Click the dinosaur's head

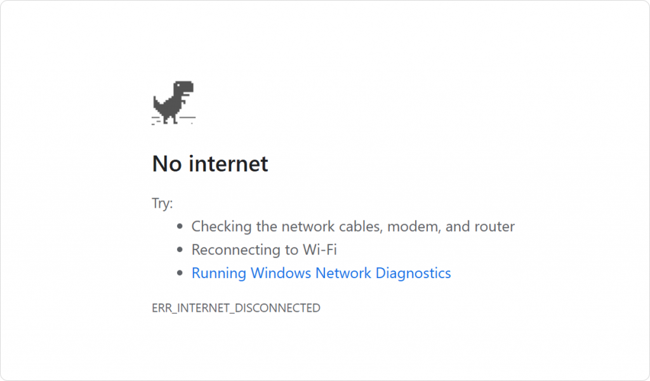tap(183, 87)
